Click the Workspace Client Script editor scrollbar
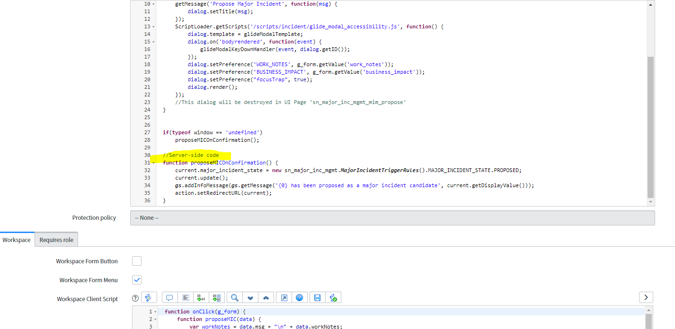The width and height of the screenshot is (675, 329). [648, 321]
